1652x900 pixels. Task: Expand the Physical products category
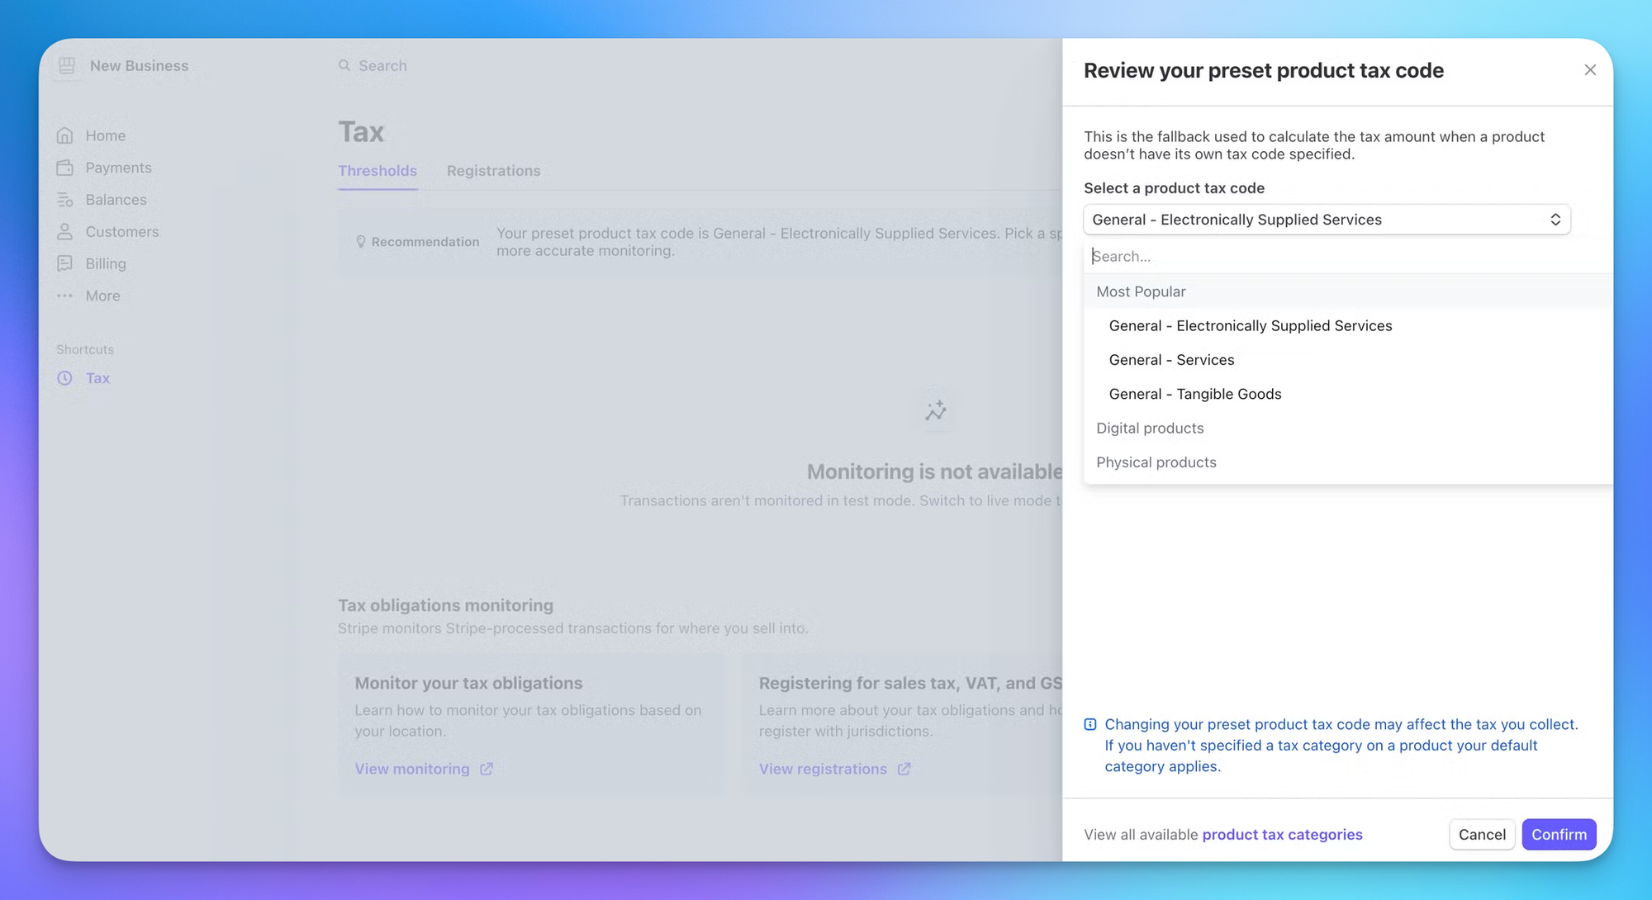1156,462
